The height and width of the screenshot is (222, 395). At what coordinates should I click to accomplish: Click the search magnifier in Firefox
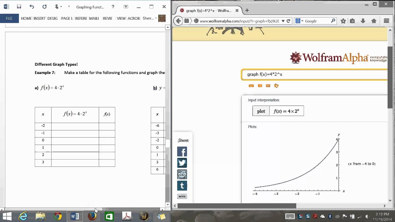(x=333, y=21)
